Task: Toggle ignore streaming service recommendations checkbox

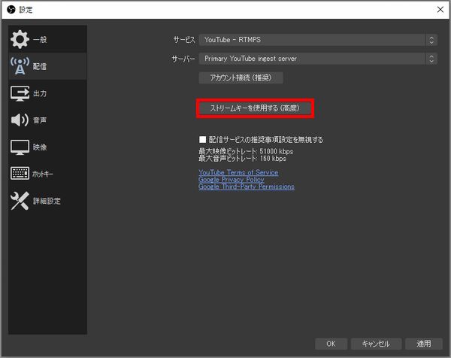Action: (202, 140)
